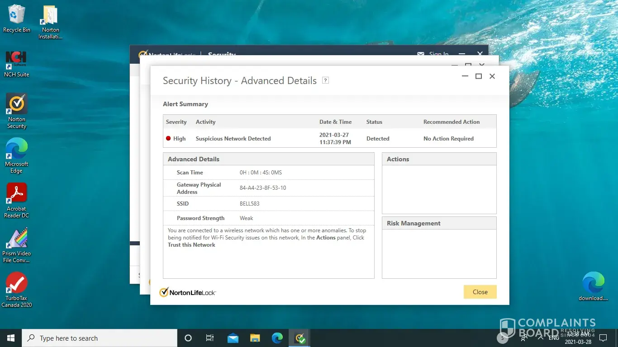Open Task View from taskbar

[x=210, y=338]
